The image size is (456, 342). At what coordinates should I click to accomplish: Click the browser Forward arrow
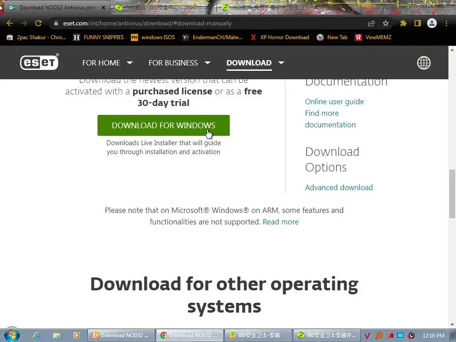tap(24, 23)
